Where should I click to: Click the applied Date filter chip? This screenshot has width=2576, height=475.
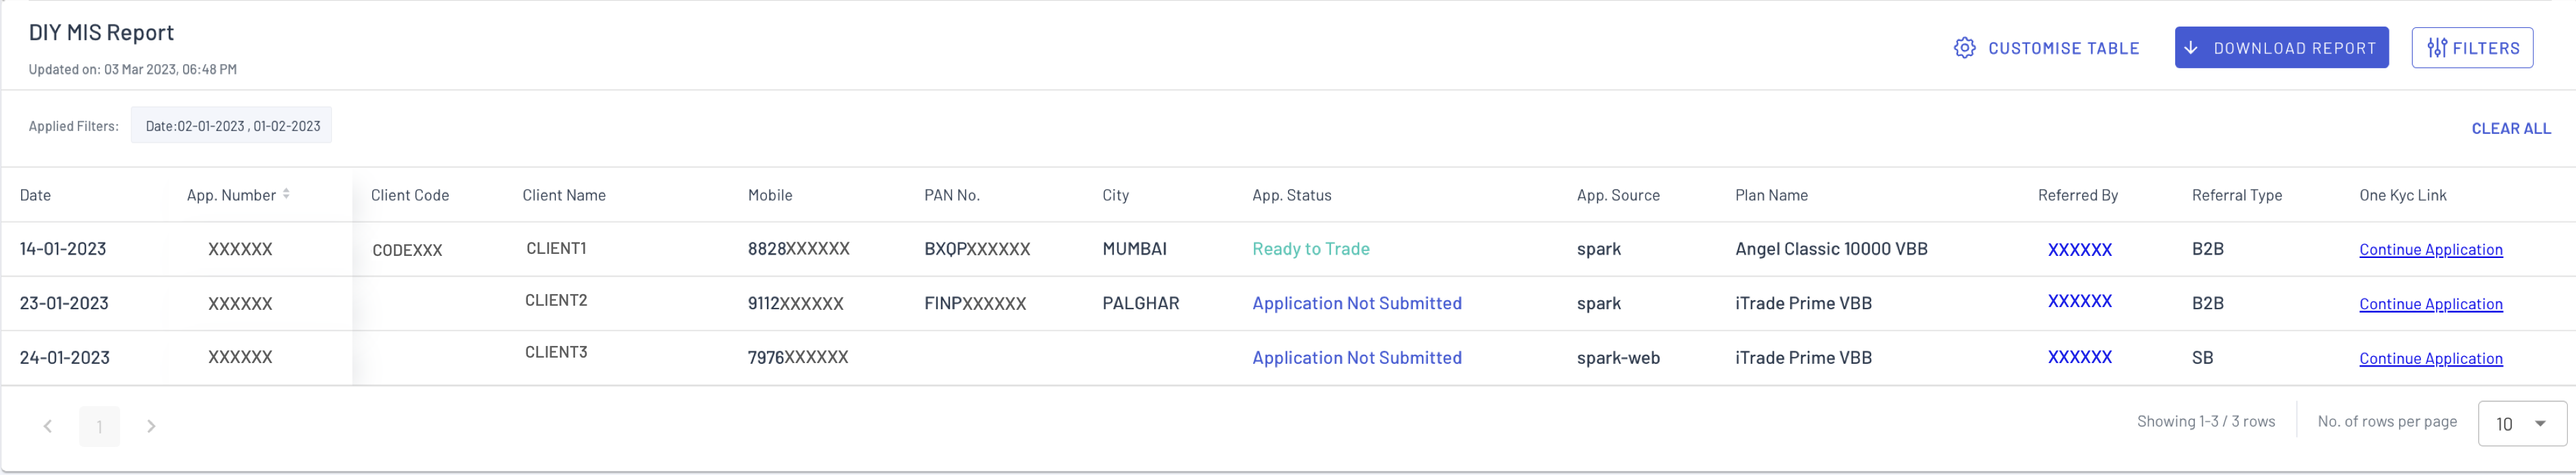(x=232, y=126)
